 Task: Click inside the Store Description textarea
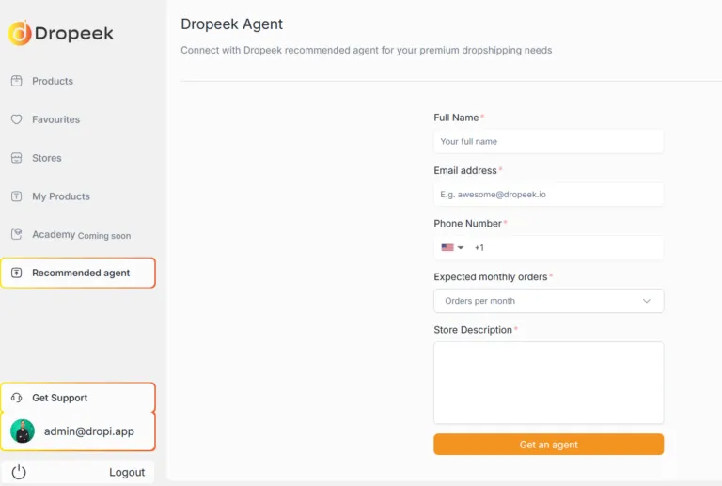548,383
